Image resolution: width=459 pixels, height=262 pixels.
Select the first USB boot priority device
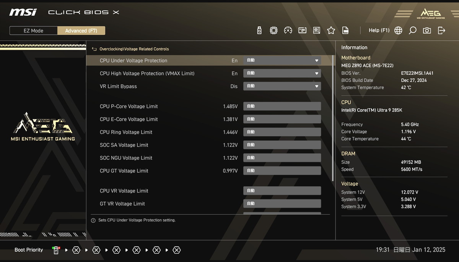pyautogui.click(x=56, y=250)
